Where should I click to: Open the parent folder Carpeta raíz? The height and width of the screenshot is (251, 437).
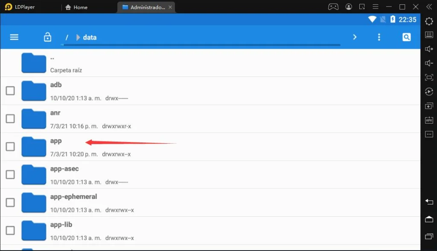pyautogui.click(x=210, y=63)
